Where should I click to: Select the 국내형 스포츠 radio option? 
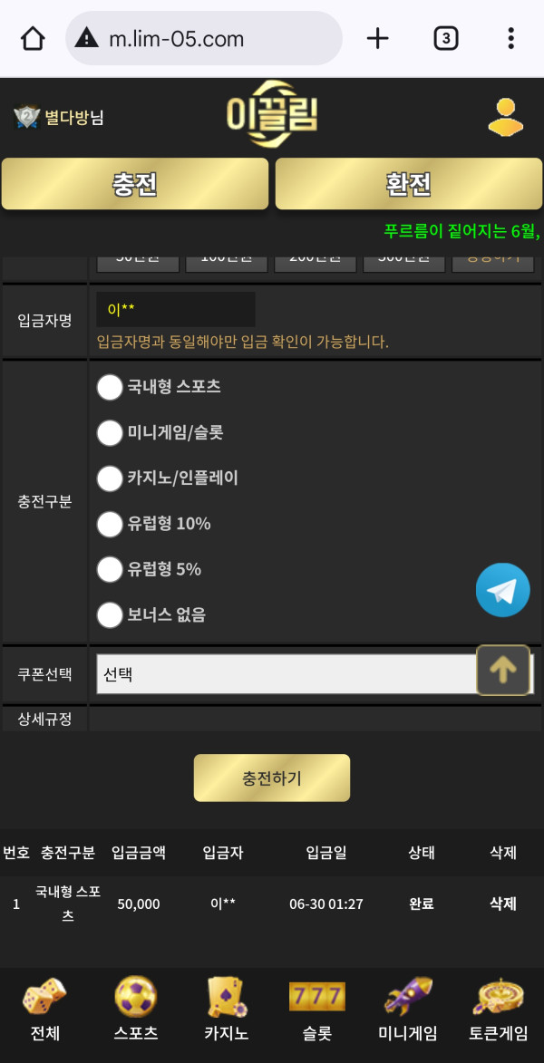pos(110,387)
